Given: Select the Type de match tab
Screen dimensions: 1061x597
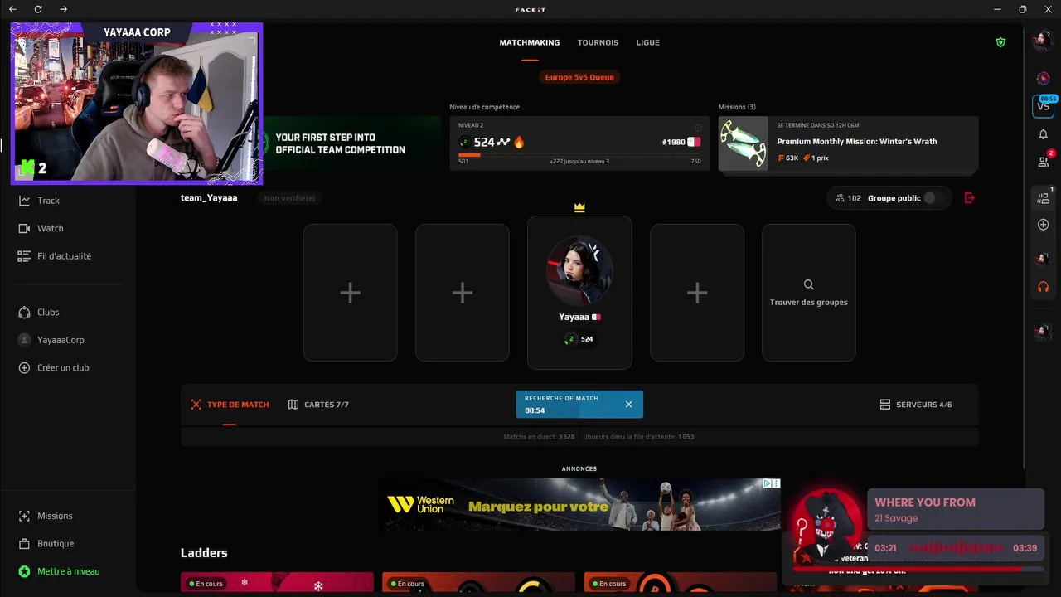Looking at the screenshot, I should tap(230, 405).
